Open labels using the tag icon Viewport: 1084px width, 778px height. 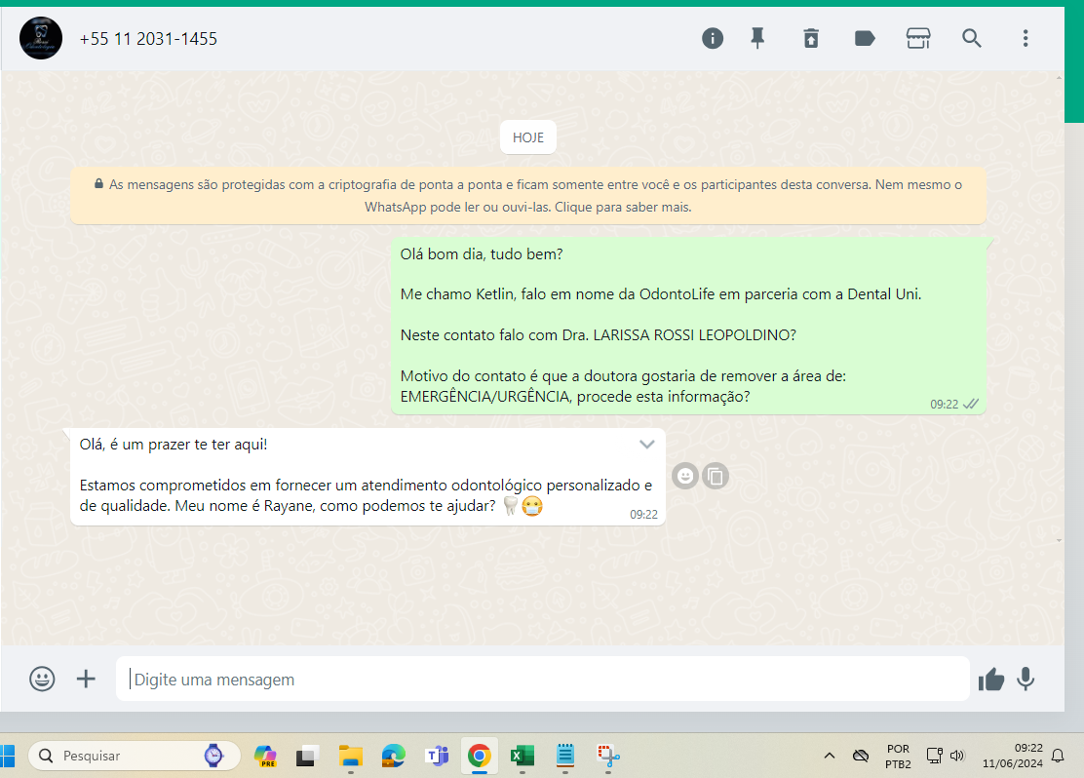coord(864,38)
